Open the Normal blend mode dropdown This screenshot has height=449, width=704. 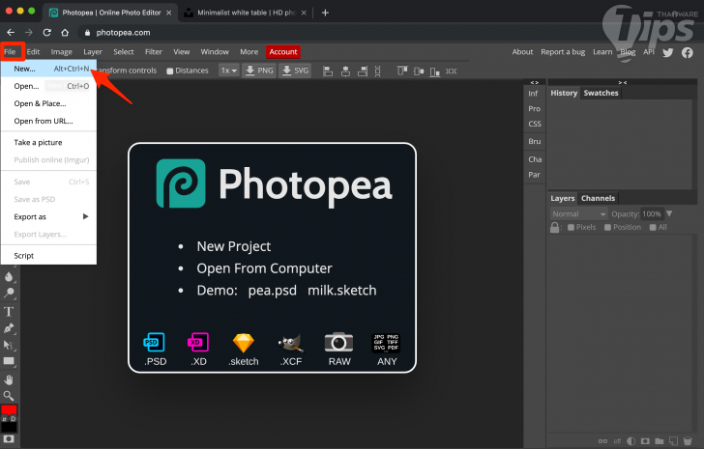(x=578, y=213)
